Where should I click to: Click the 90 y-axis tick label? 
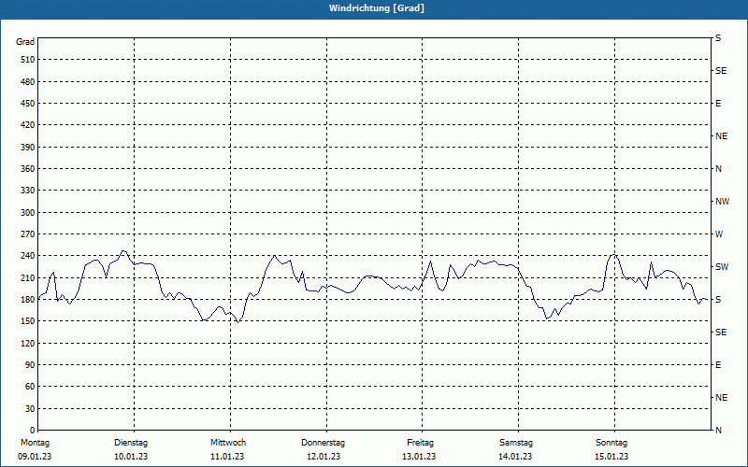point(30,365)
